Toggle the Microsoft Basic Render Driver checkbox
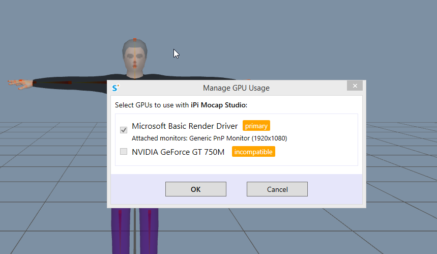This screenshot has height=254, width=437. click(x=124, y=130)
